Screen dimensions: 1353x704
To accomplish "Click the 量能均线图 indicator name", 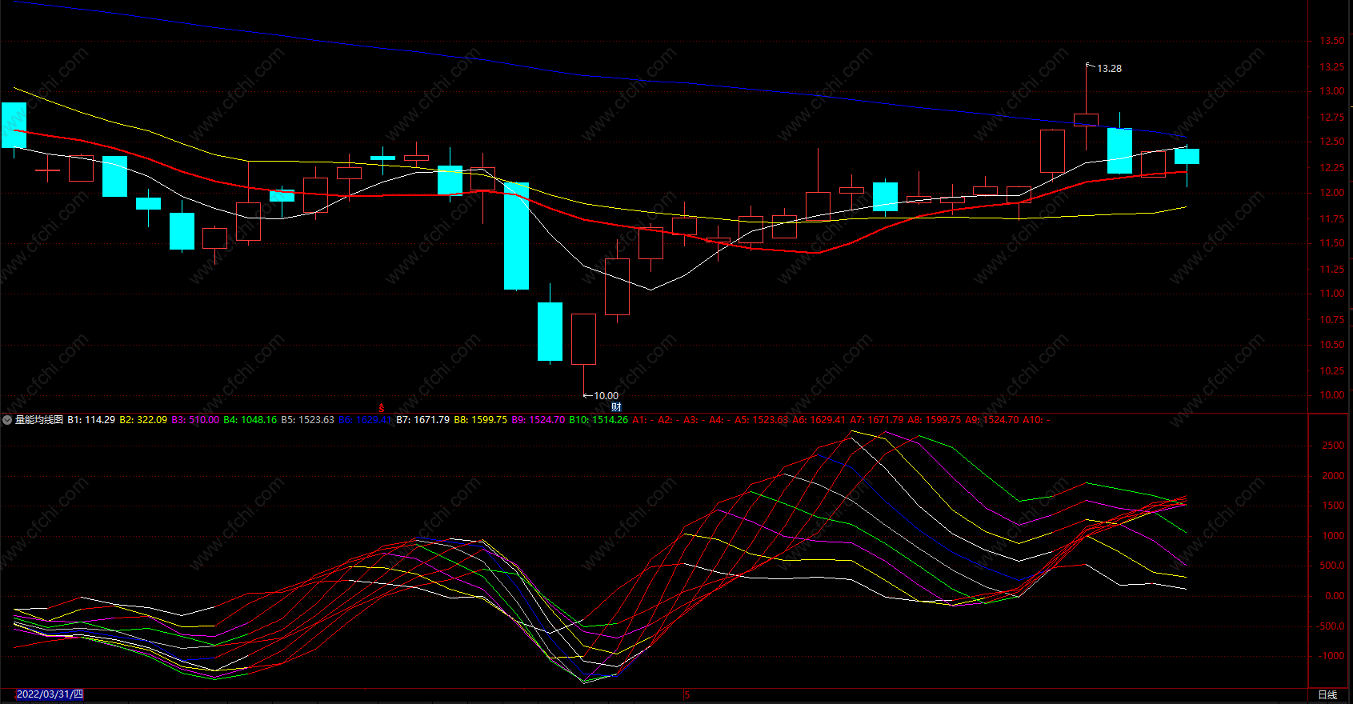I will 39,420.
